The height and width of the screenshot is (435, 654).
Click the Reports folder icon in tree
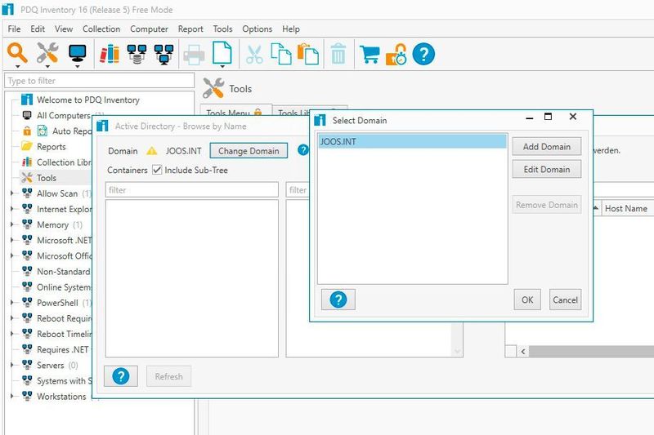point(27,147)
